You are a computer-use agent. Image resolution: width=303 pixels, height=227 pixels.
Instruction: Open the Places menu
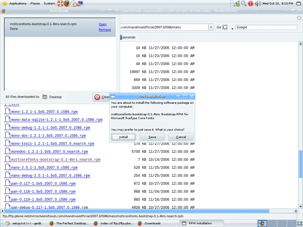[x=35, y=3]
